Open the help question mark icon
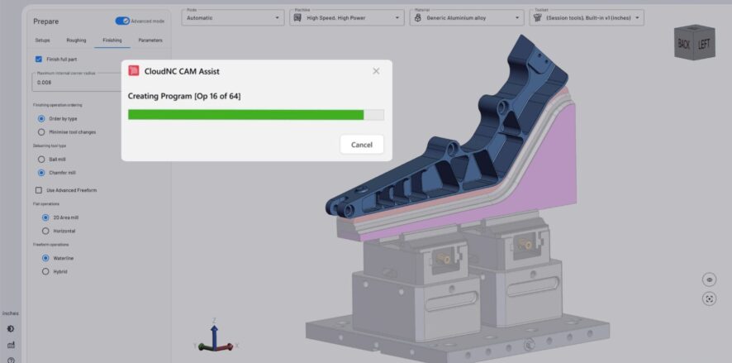Image resolution: width=732 pixels, height=363 pixels. tap(11, 361)
